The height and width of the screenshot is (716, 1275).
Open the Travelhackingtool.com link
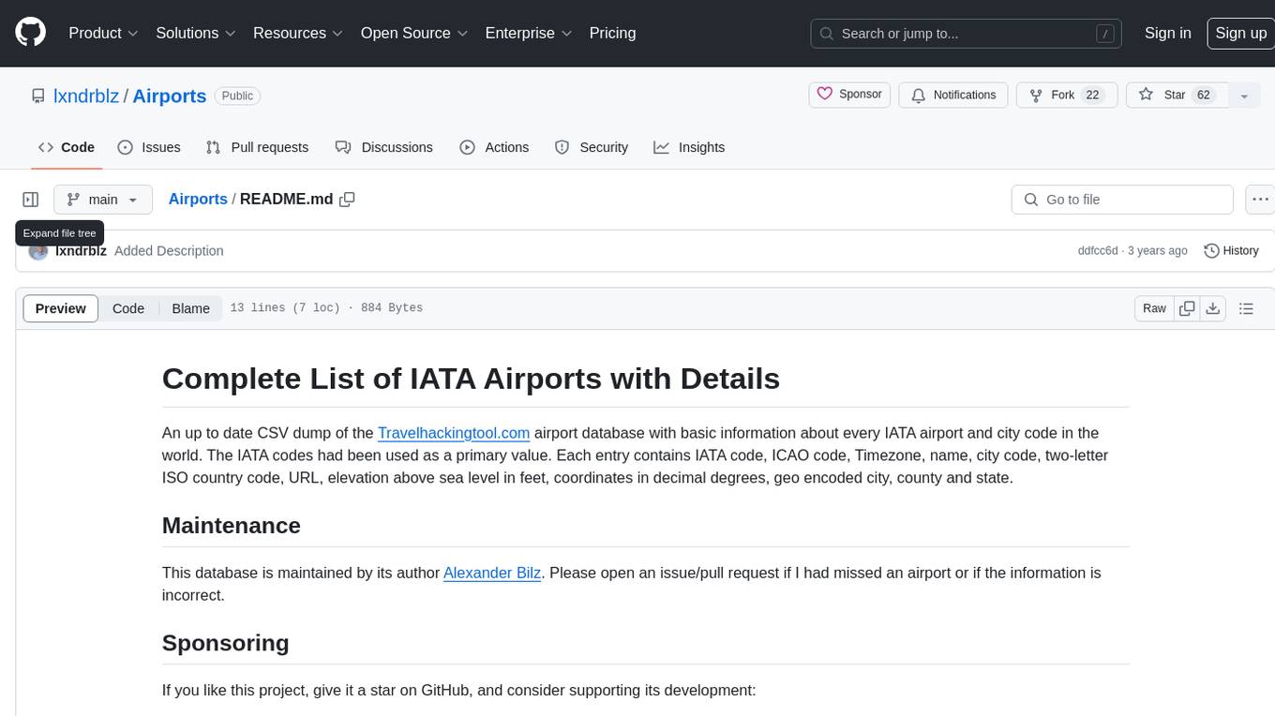(x=454, y=433)
